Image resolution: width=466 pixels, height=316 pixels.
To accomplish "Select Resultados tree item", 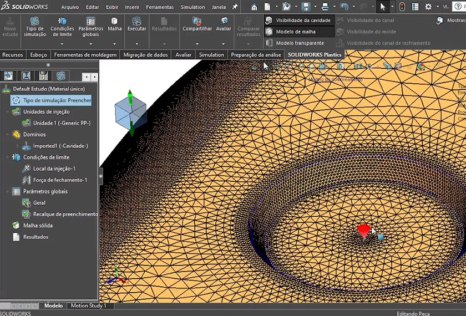I will point(30,237).
